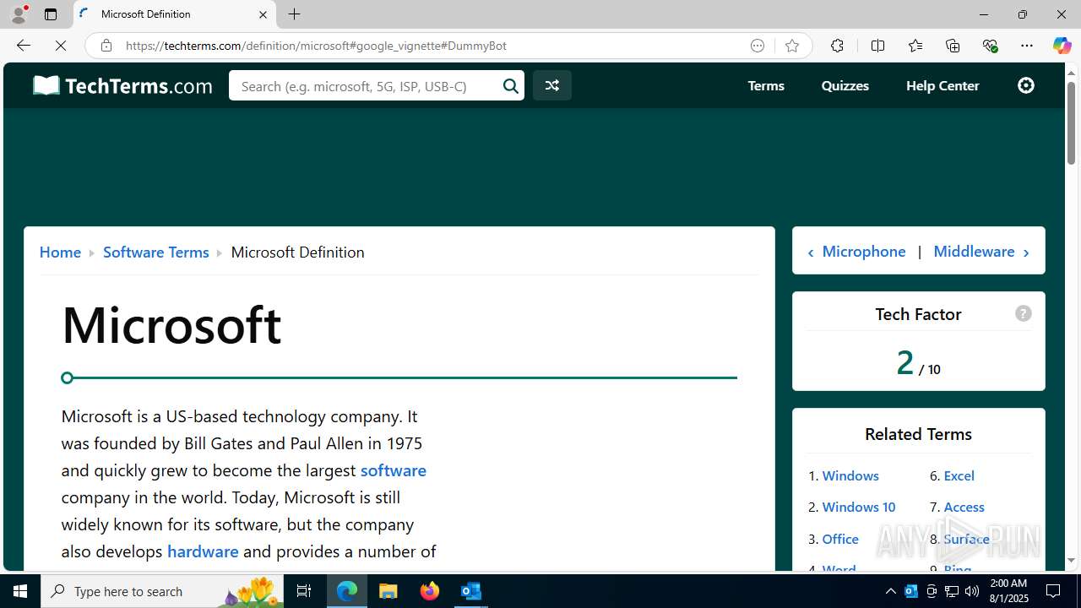
Task: Open related term Windows
Action: coord(850,475)
